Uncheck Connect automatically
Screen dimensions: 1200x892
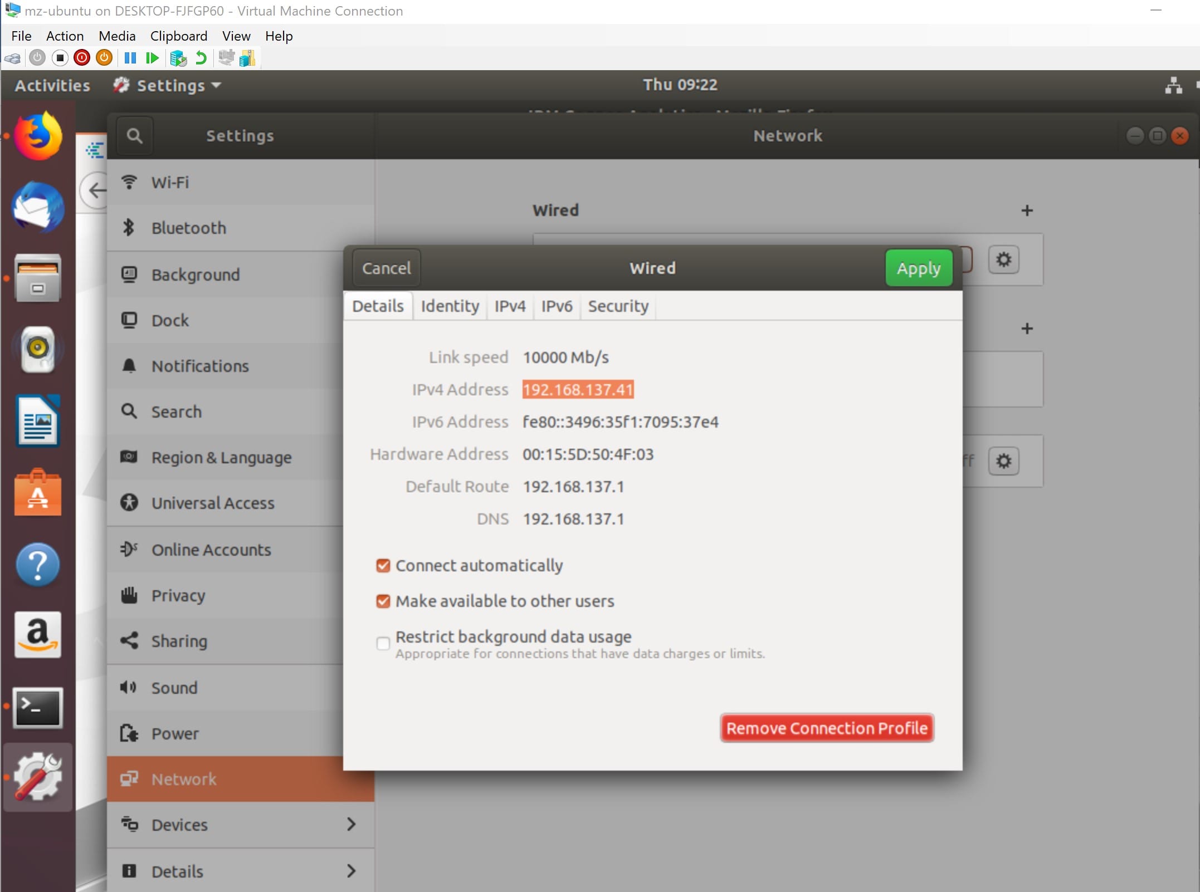(382, 566)
